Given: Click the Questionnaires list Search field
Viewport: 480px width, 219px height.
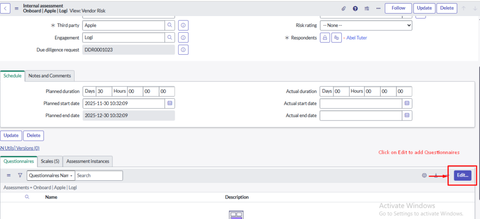Looking at the screenshot, I should 99,176.
